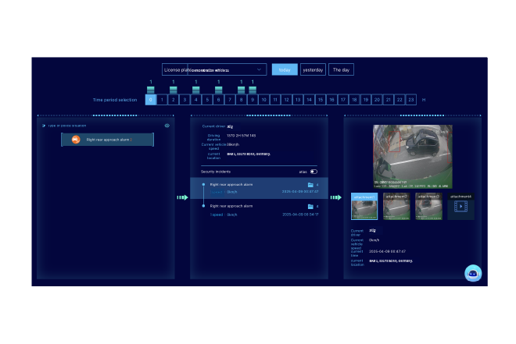Screen dimensions: 516x344
Task: Select hour 0 in time period selection
Action: (x=150, y=100)
